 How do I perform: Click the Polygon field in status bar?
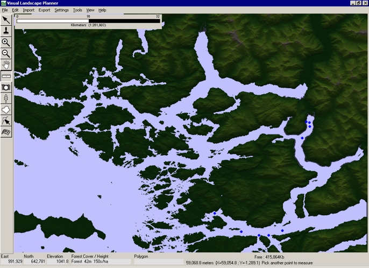pyautogui.click(x=159, y=262)
